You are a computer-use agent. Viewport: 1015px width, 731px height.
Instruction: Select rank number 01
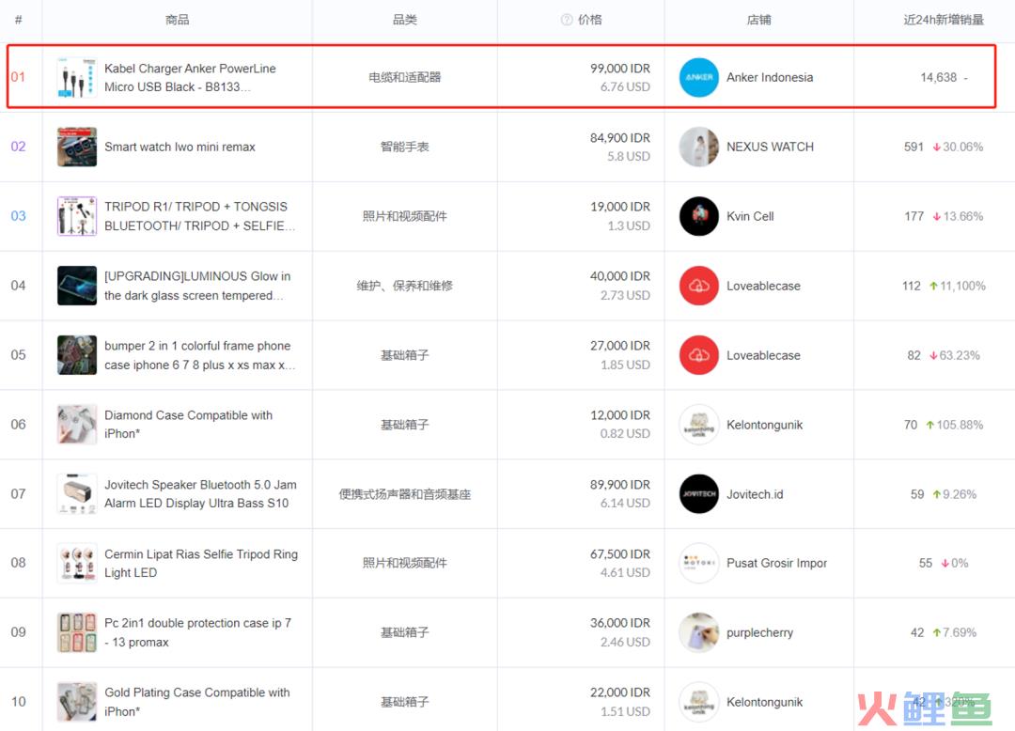(x=18, y=77)
